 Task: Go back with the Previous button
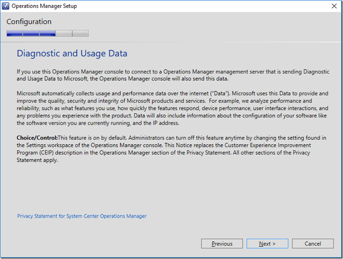pyautogui.click(x=222, y=244)
